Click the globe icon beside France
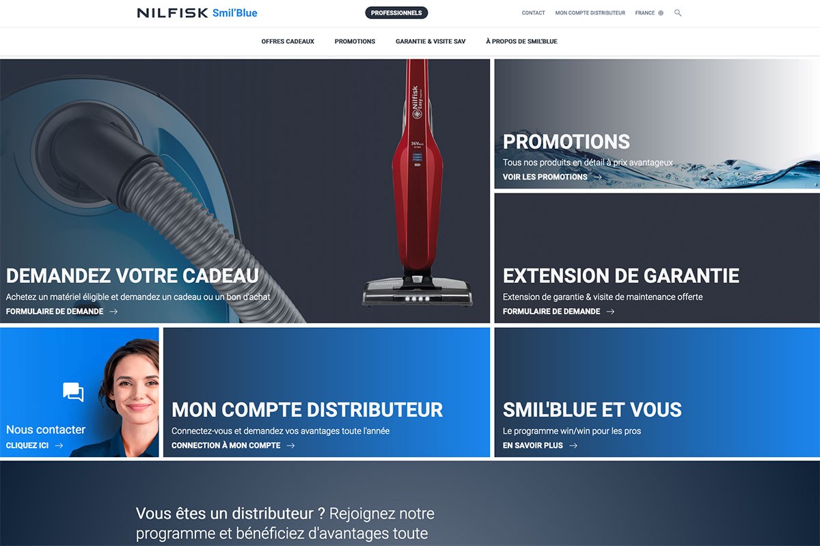This screenshot has width=820, height=546. point(661,13)
